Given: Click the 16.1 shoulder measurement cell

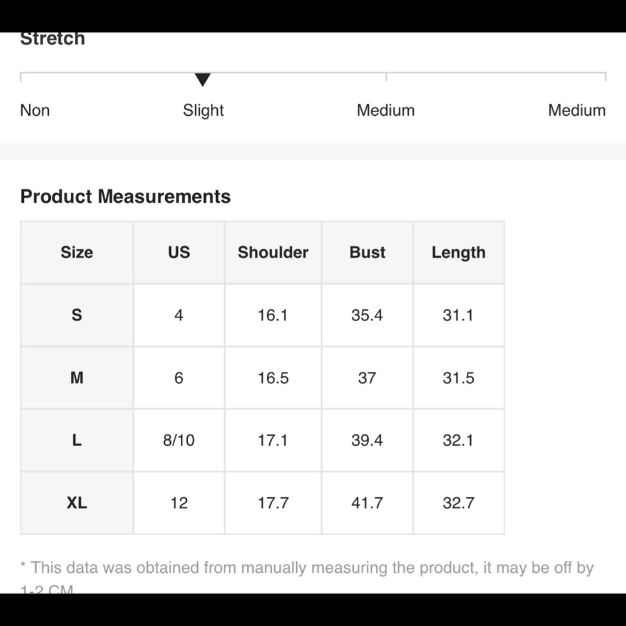Looking at the screenshot, I should coord(273,315).
